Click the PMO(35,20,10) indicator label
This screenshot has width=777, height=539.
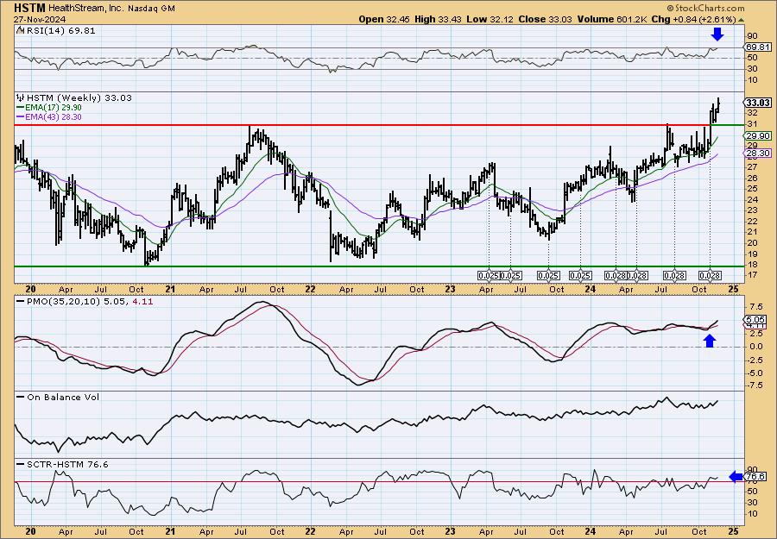click(x=63, y=301)
